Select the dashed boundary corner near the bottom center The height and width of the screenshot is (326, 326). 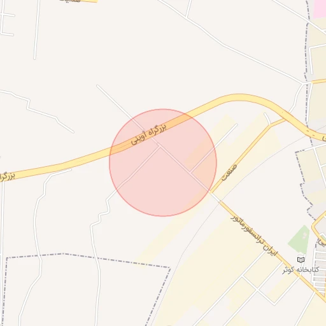[170, 267]
